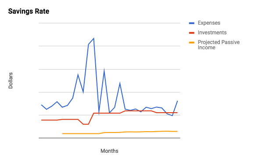Click the highest peak of the Expenses line
The image size is (262, 162).
tap(94, 39)
